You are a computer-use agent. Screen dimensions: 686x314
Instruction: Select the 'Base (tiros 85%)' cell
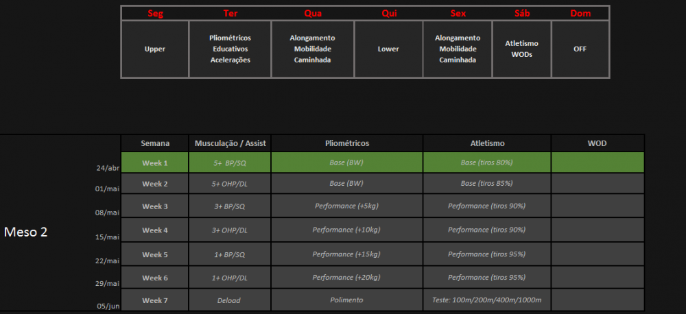tap(486, 184)
